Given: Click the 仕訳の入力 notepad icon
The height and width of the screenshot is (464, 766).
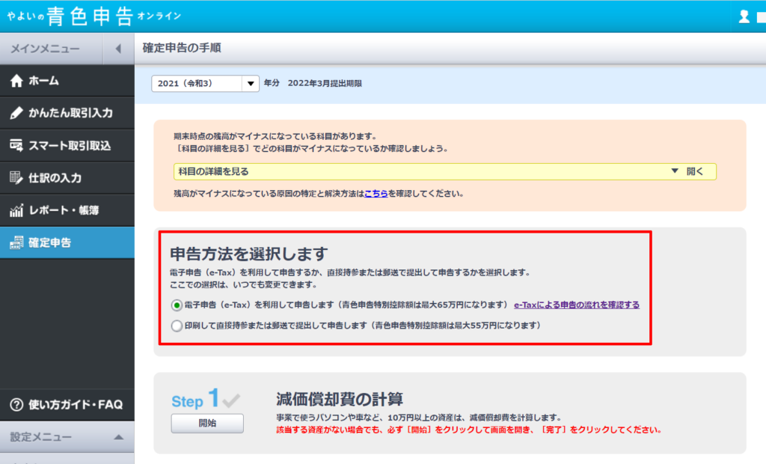Looking at the screenshot, I should click(x=16, y=177).
